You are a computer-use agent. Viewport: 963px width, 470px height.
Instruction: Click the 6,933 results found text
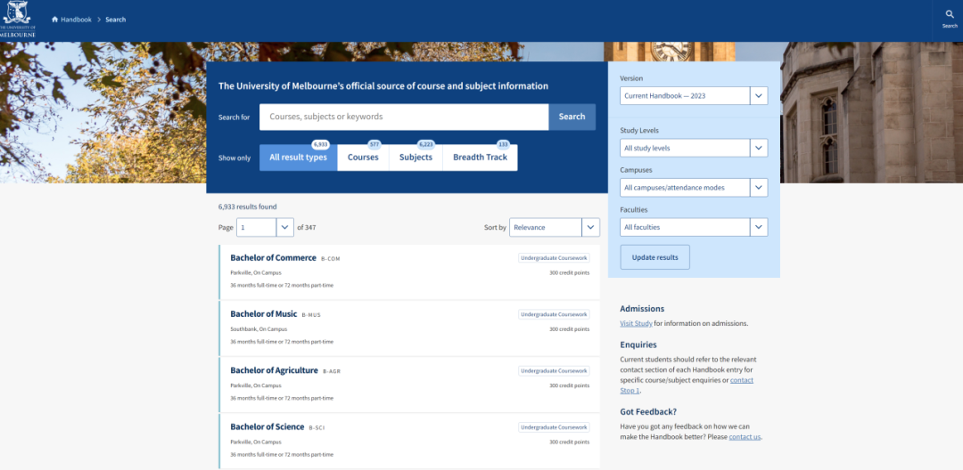point(248,207)
